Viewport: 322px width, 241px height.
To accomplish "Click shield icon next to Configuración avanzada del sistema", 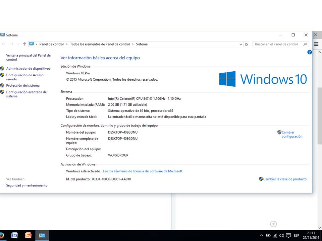I will point(2,92).
